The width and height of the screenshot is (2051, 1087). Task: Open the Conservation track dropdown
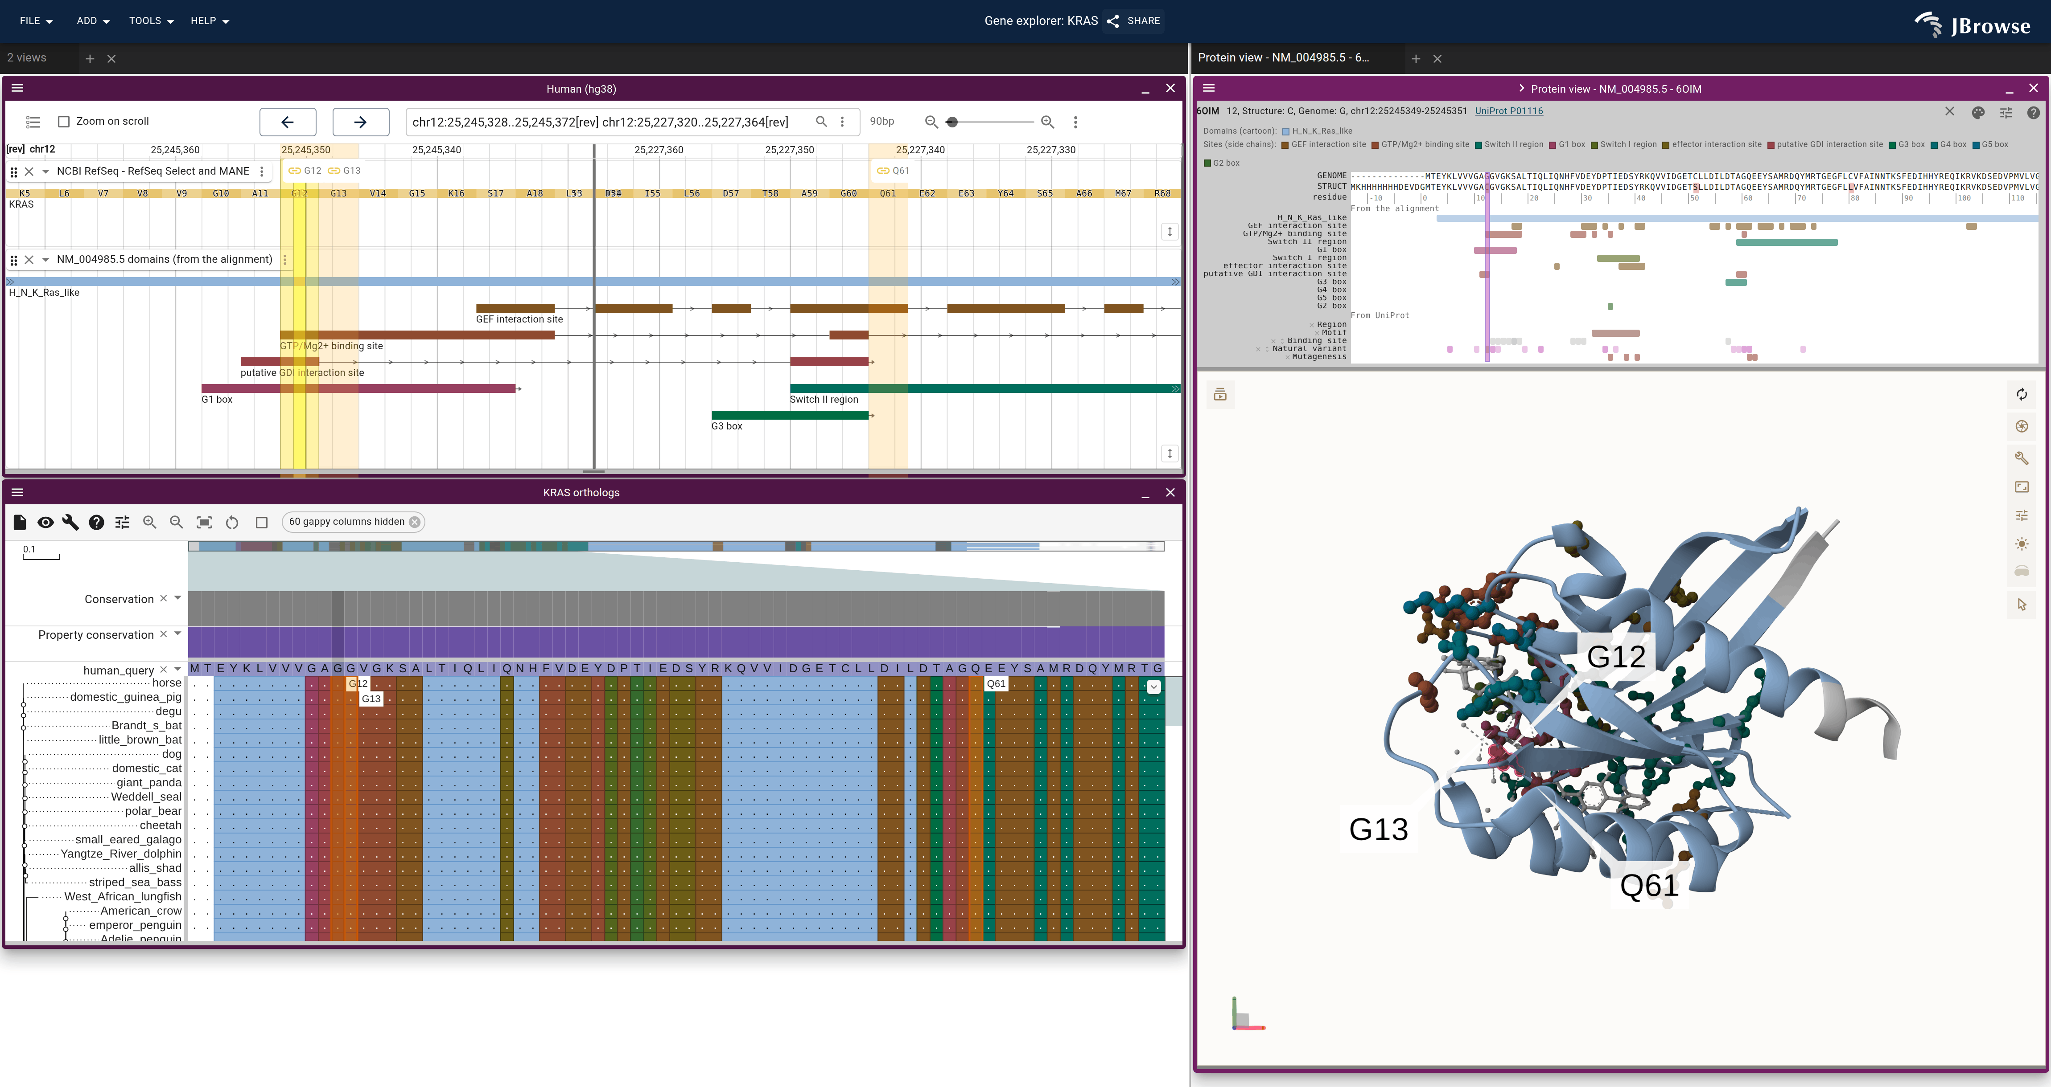click(x=177, y=597)
